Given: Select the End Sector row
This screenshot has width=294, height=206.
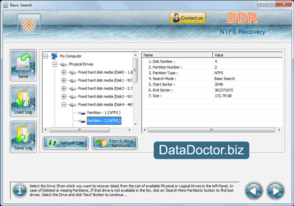Looking at the screenshot, I should (212, 90).
